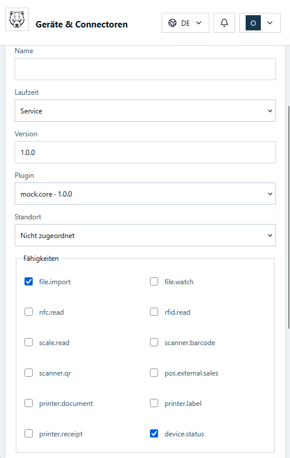Click the globe language icon
The image size is (290, 458).
[173, 23]
